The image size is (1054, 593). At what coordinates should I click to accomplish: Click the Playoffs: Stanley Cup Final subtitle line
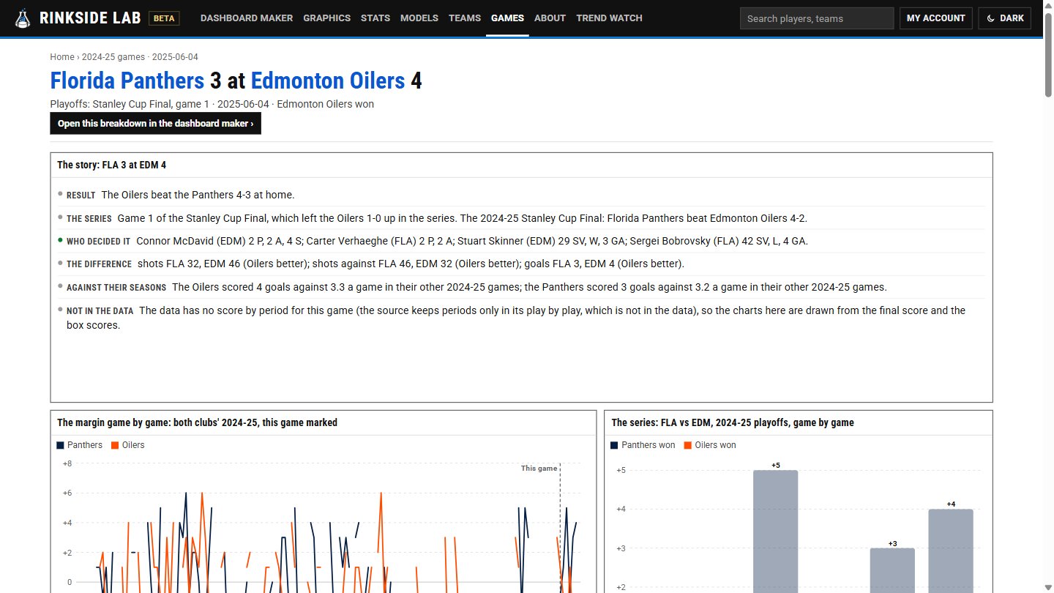212,104
